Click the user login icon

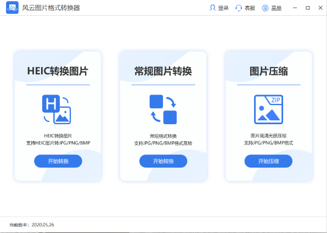coord(212,8)
